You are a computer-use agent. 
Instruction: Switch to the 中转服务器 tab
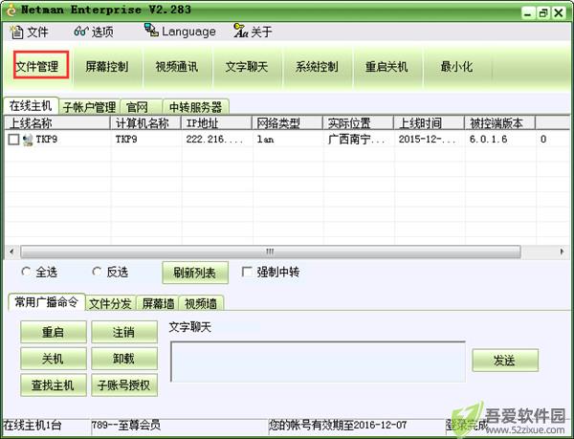196,107
